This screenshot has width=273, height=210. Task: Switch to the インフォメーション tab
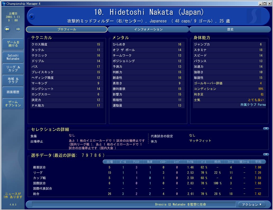pos(148,29)
